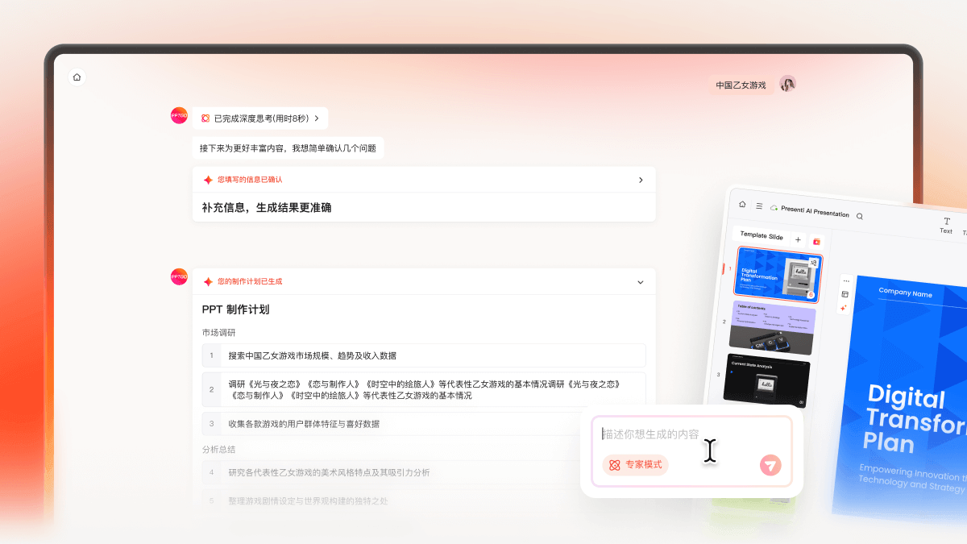Click the plus button to add a template slide
This screenshot has width=967, height=544.
798,239
